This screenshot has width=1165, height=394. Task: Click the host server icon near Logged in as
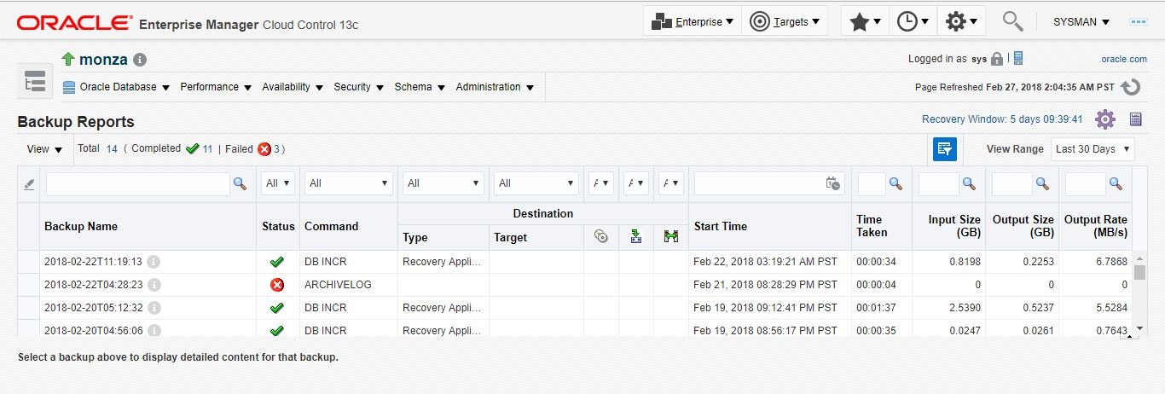[1018, 58]
